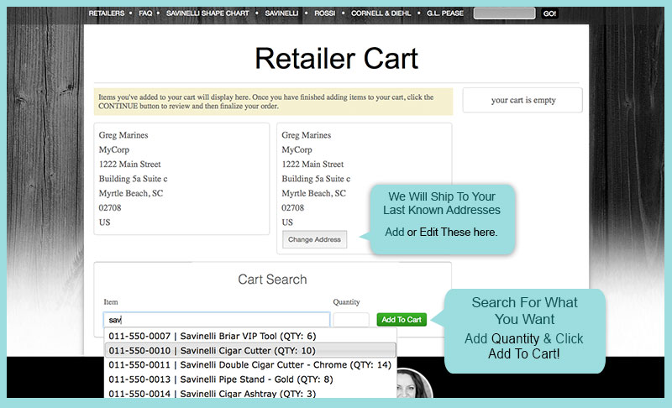Screen dimensions: 672x408
Task: Open the RETAILERS menu link
Action: (x=107, y=13)
